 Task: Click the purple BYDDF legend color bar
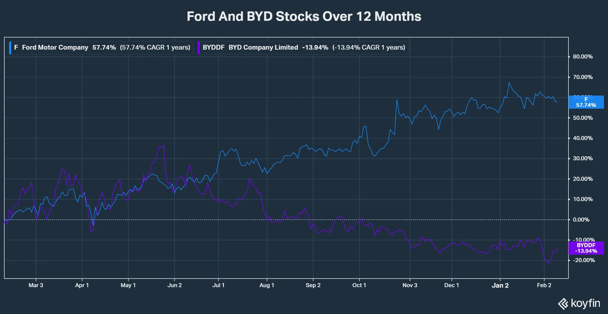[199, 48]
